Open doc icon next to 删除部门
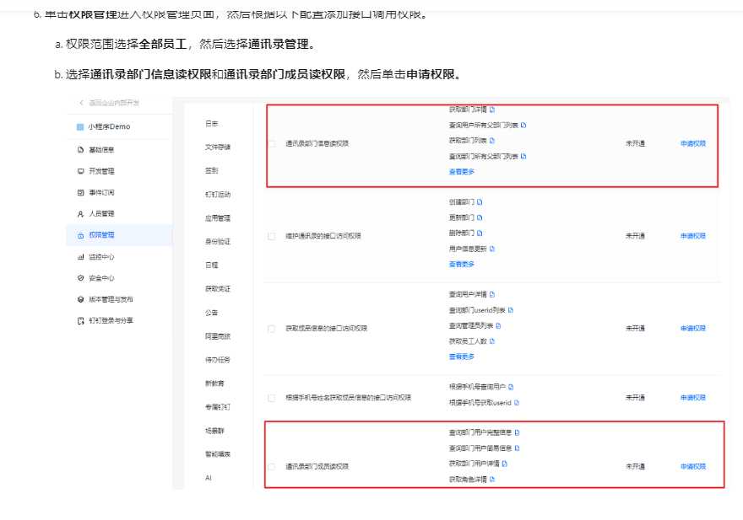 click(x=480, y=233)
